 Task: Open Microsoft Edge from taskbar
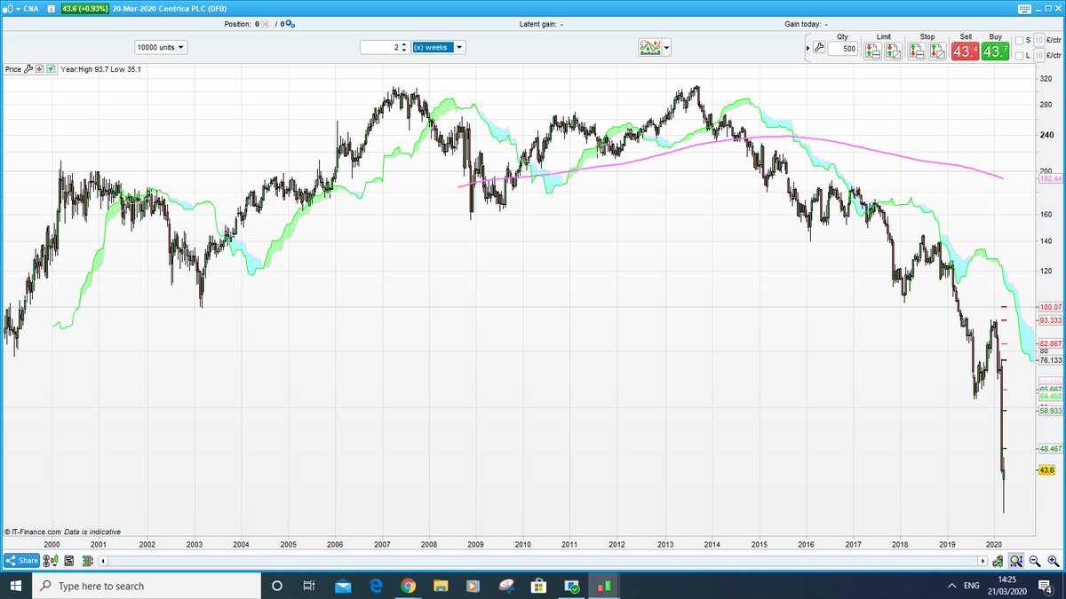[375, 586]
